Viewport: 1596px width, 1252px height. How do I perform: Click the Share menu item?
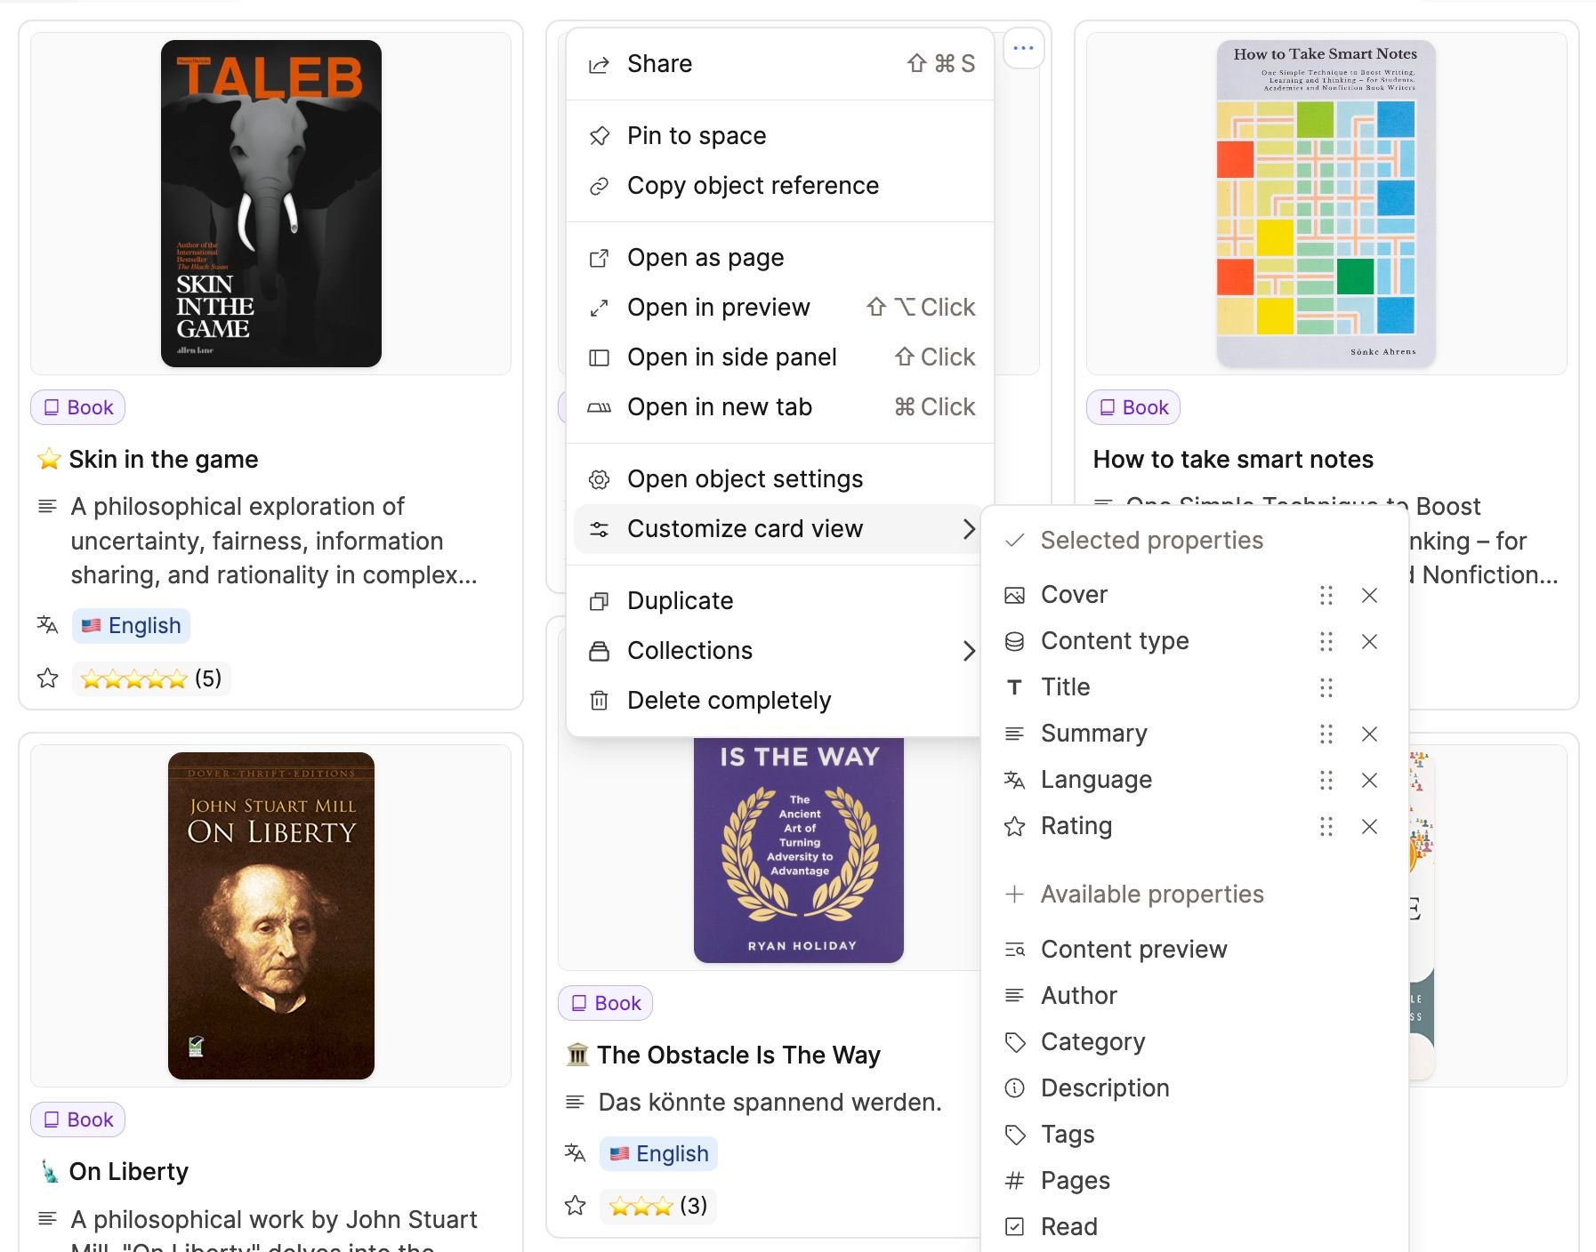659,64
